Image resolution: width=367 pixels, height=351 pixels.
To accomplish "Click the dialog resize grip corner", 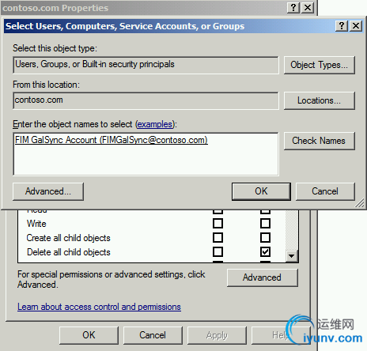I will tap(360, 203).
